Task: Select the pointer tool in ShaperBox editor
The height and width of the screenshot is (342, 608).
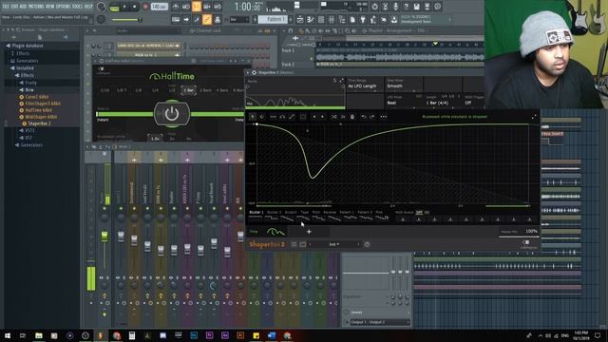Action: point(253,117)
